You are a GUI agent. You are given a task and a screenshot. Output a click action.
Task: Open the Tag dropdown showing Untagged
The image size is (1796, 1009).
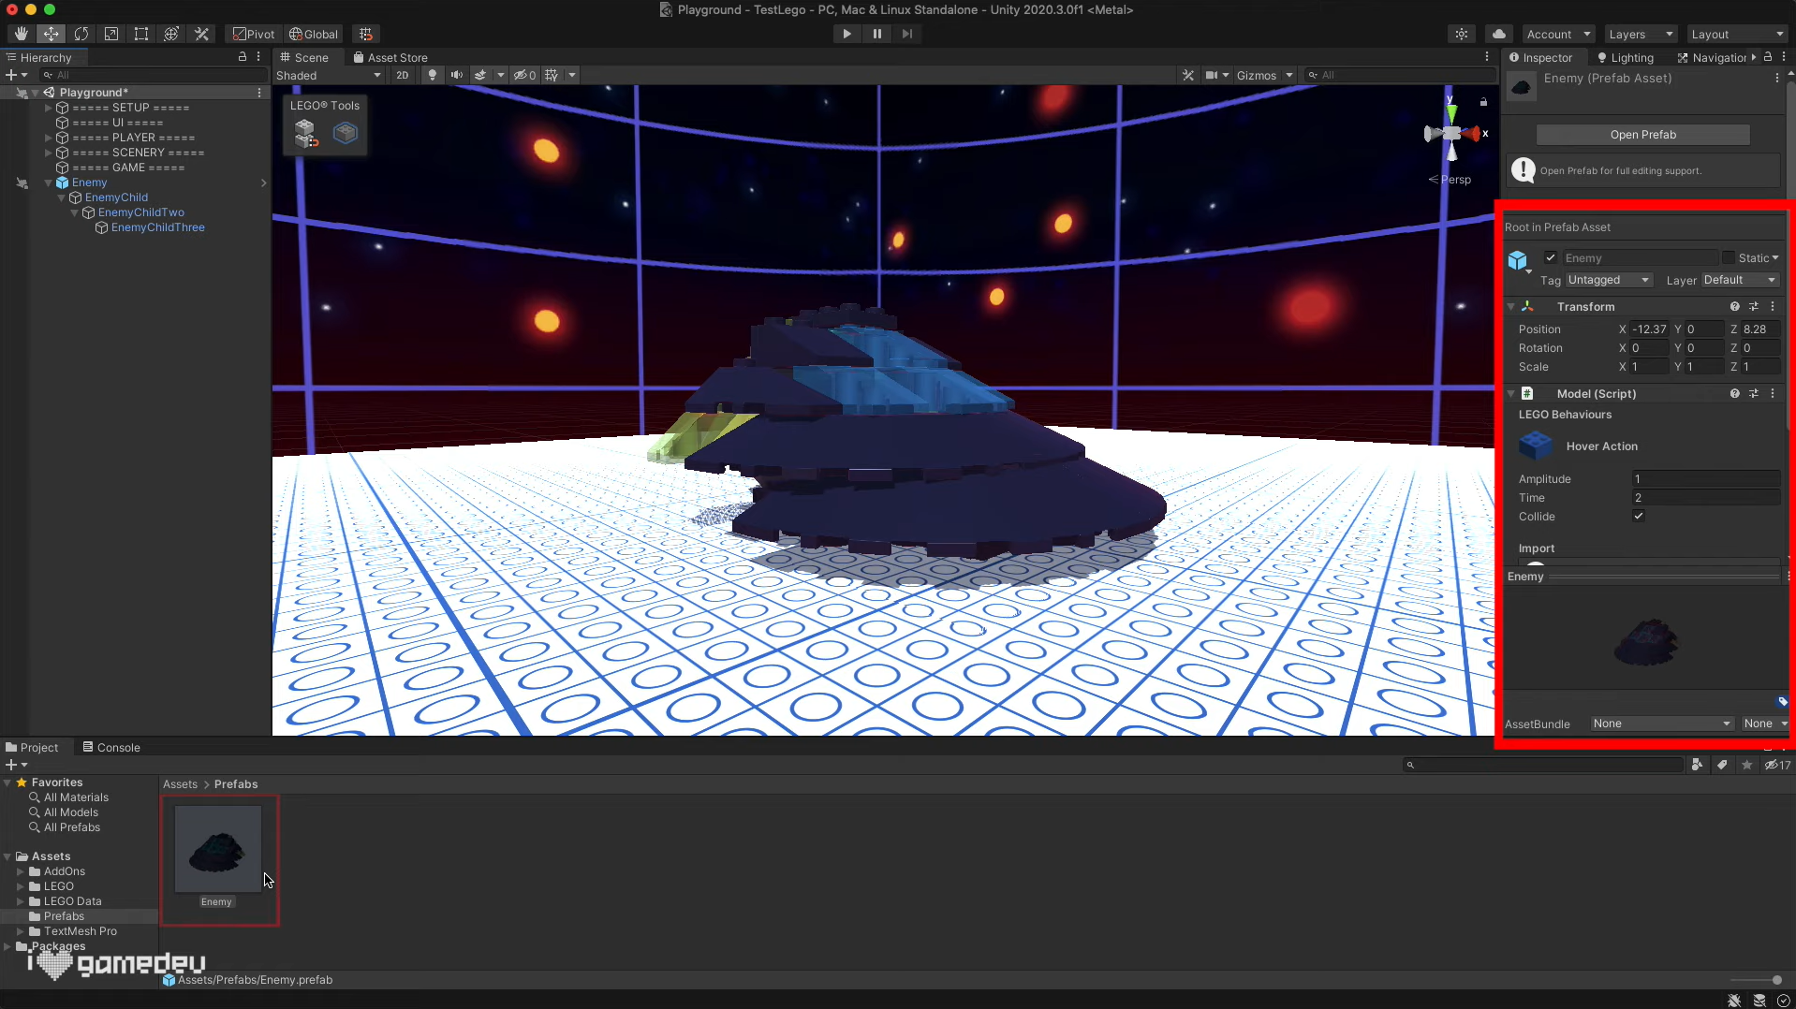[1607, 280]
